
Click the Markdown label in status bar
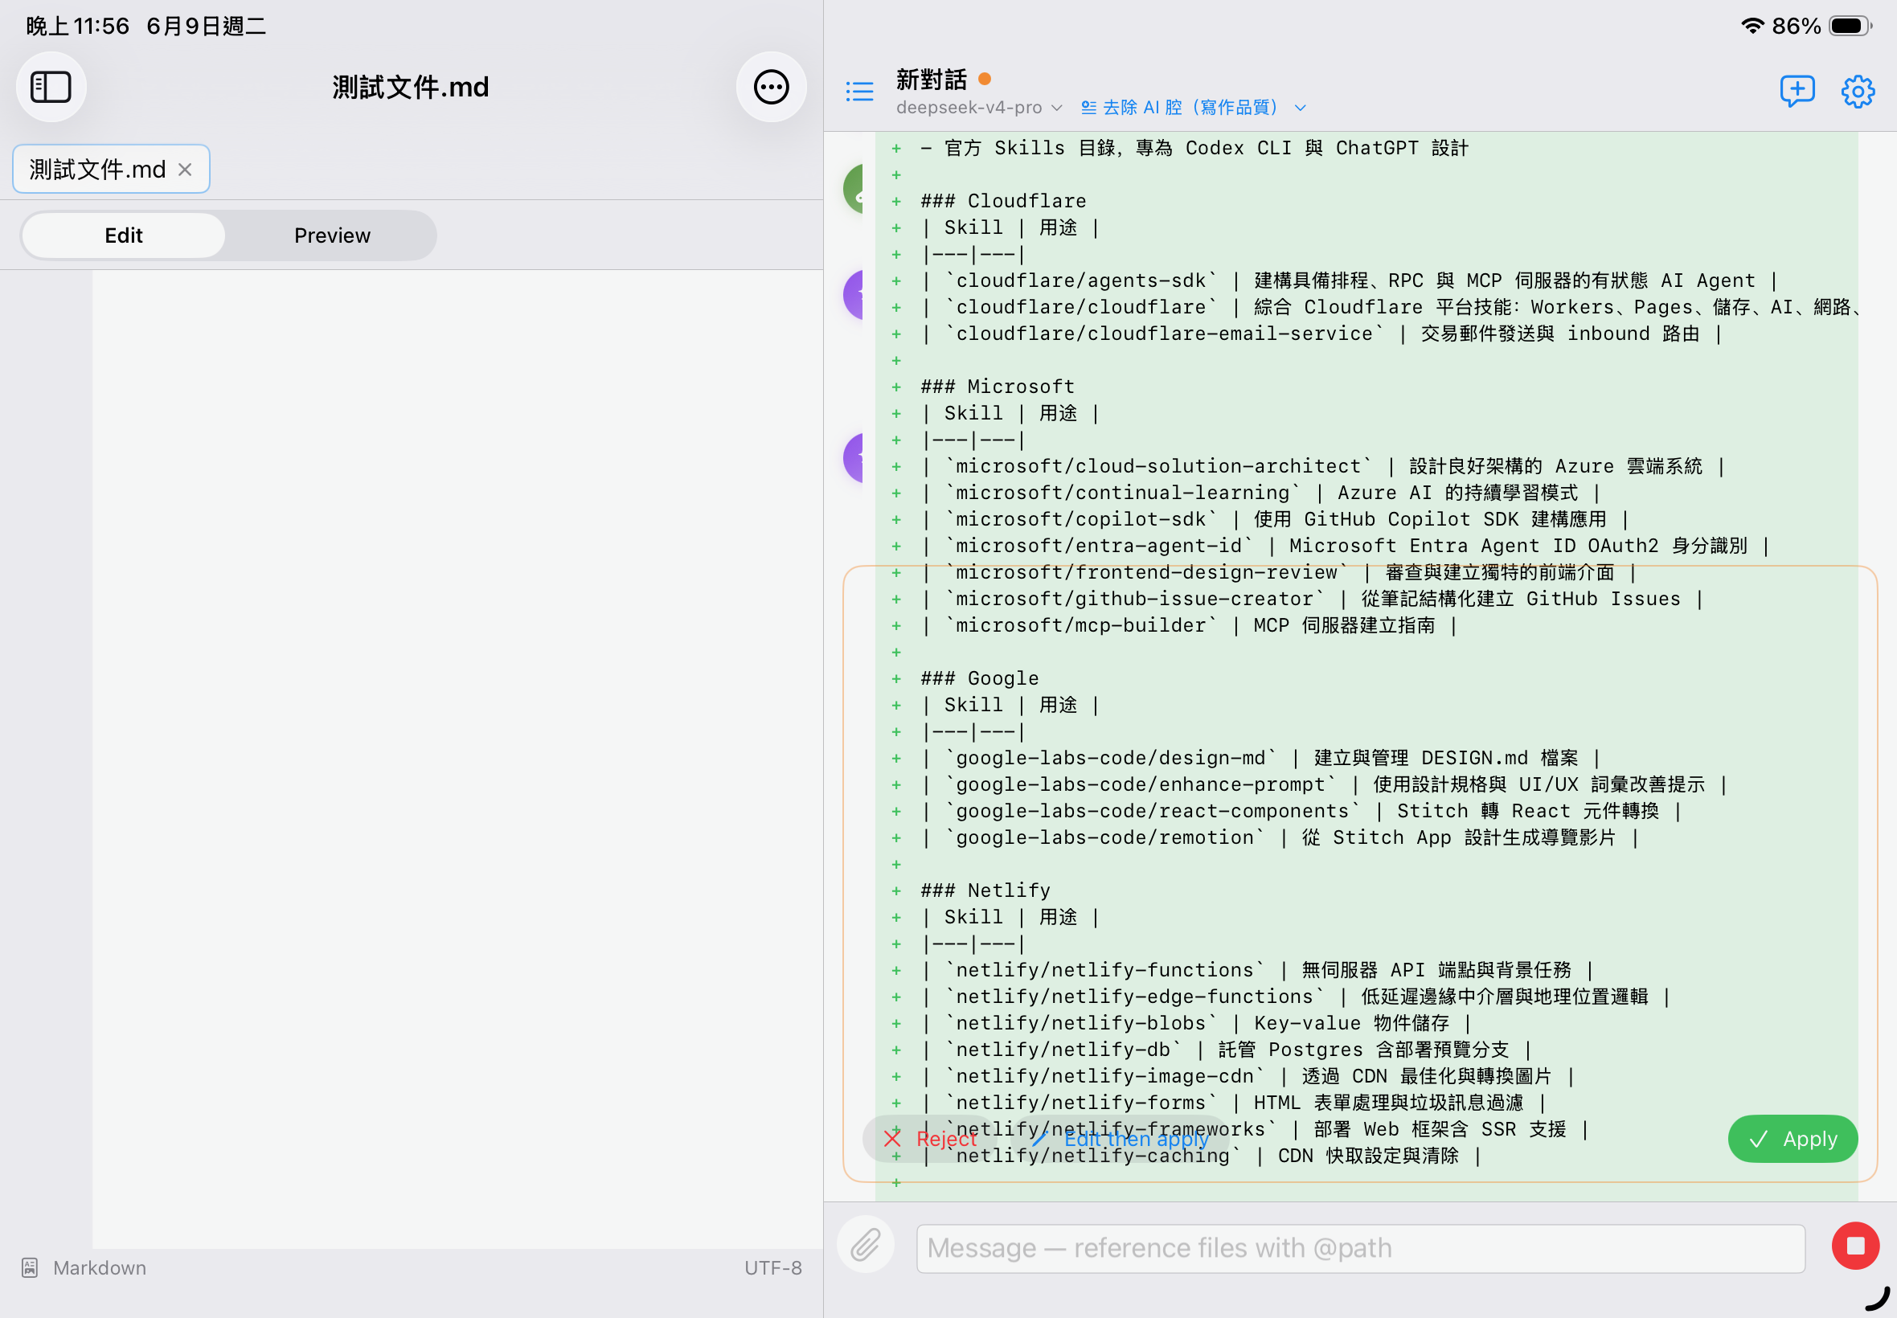point(99,1267)
